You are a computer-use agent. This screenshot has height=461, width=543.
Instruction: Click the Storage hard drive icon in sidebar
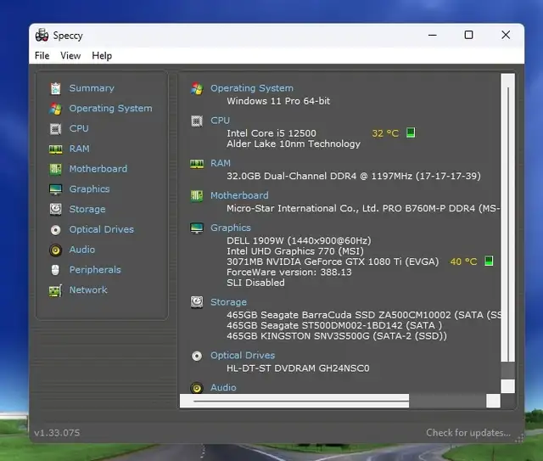pyautogui.click(x=55, y=210)
